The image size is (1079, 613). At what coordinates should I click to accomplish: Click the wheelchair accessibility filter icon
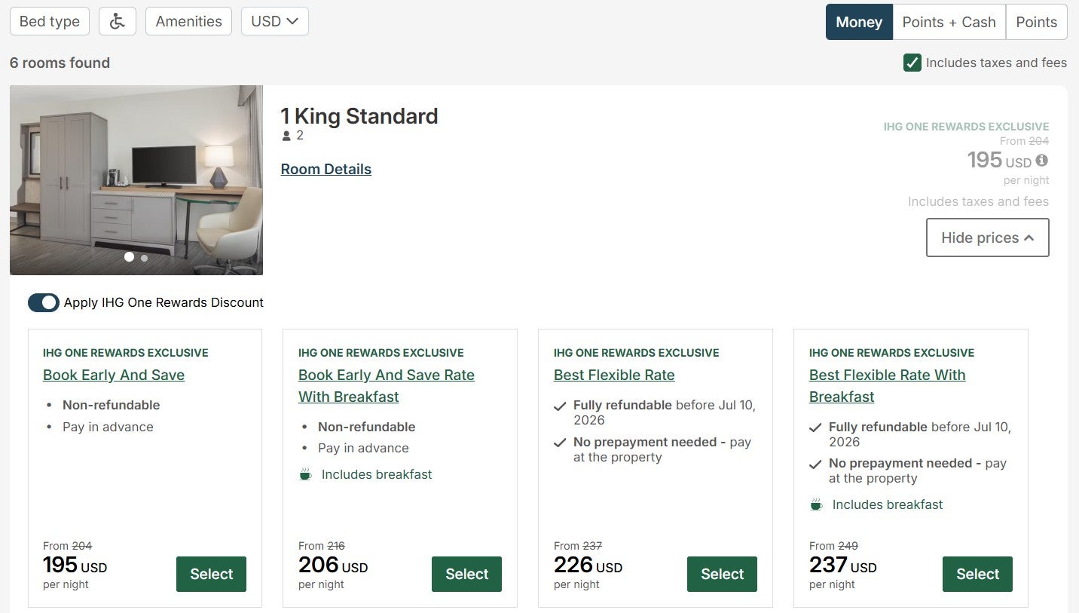[x=117, y=21]
